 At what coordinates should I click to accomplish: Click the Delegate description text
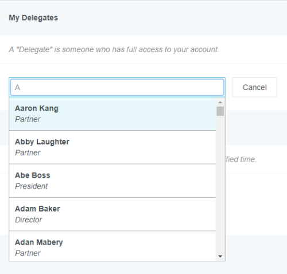click(x=114, y=49)
